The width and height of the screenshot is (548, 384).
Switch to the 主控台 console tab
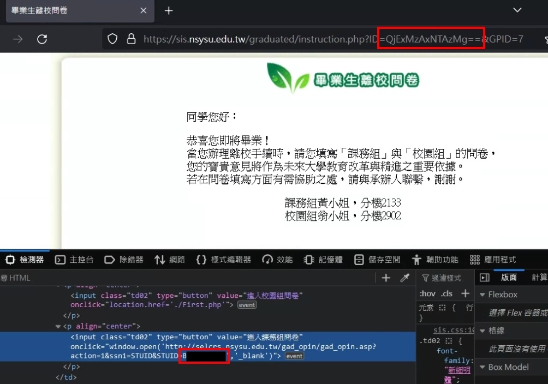74,260
